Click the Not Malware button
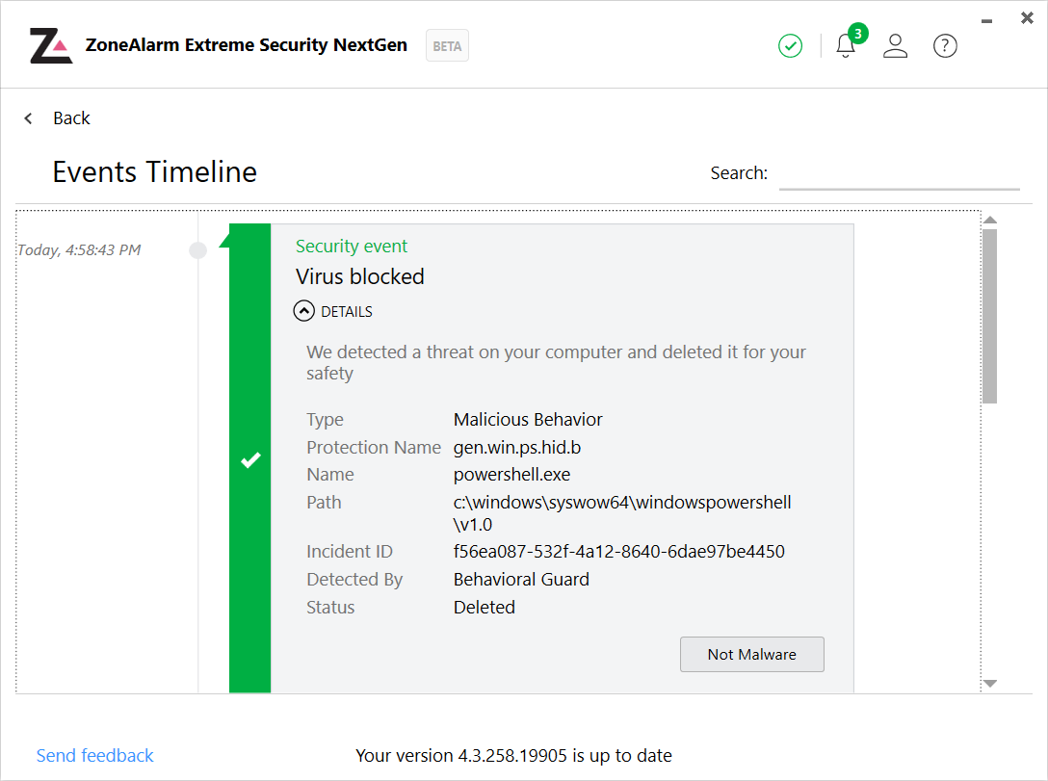1048x781 pixels. tap(751, 654)
